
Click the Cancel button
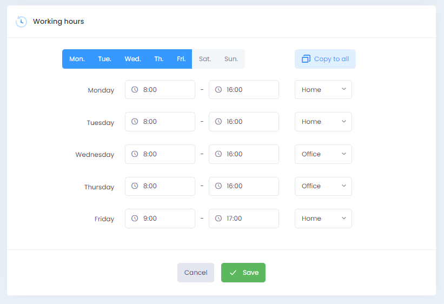(196, 273)
